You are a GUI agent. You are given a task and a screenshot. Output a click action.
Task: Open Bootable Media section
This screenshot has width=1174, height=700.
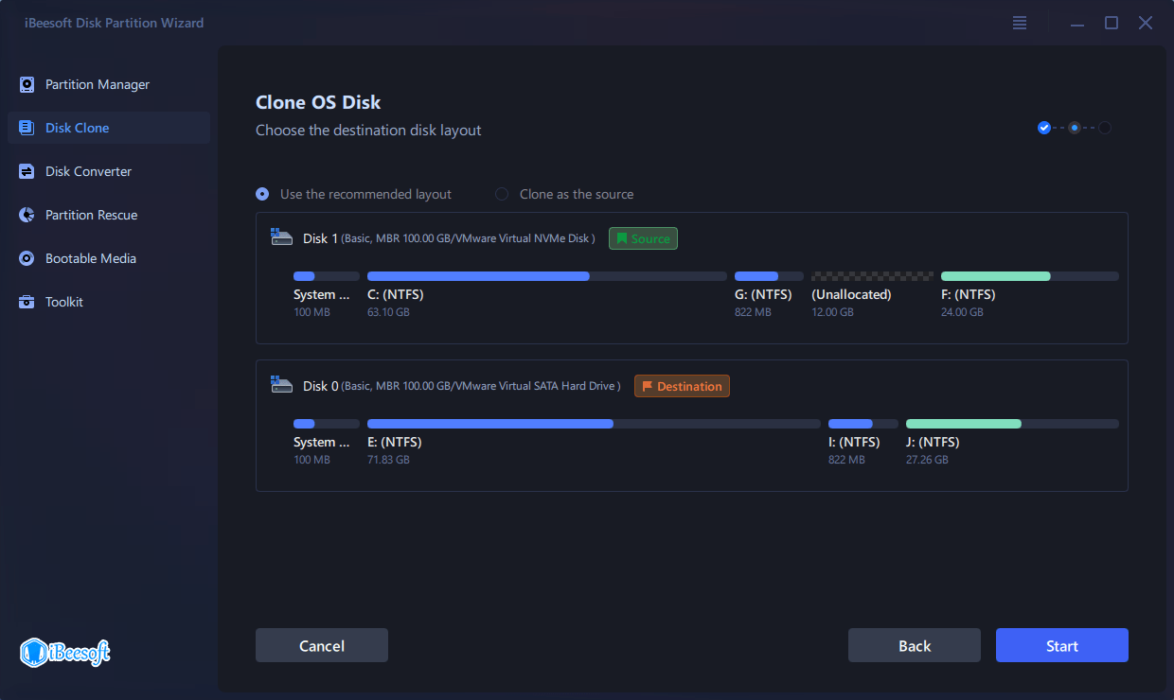click(x=109, y=258)
